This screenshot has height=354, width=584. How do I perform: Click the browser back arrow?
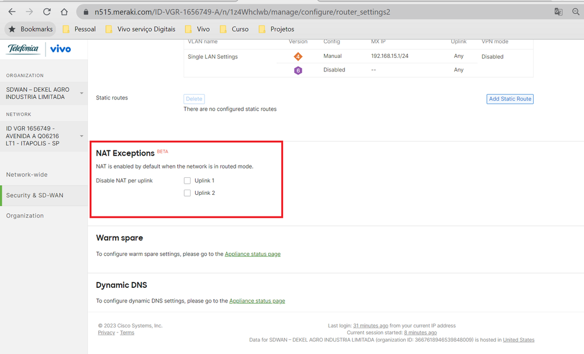click(x=12, y=12)
